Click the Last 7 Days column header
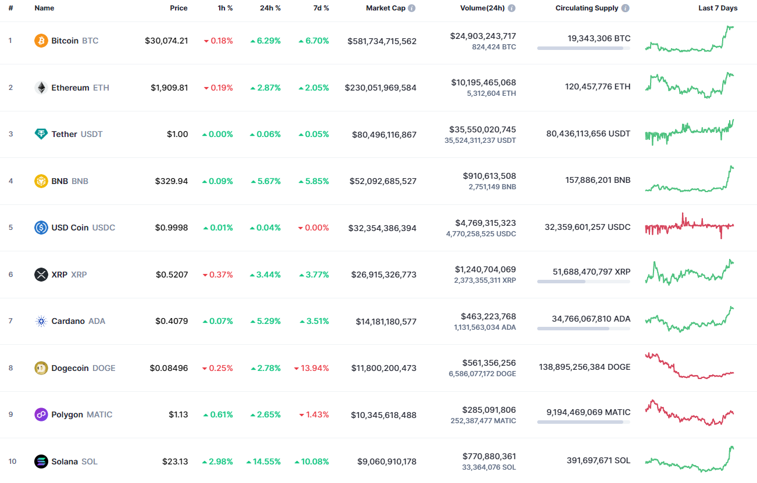The height and width of the screenshot is (483, 757). [x=717, y=8]
